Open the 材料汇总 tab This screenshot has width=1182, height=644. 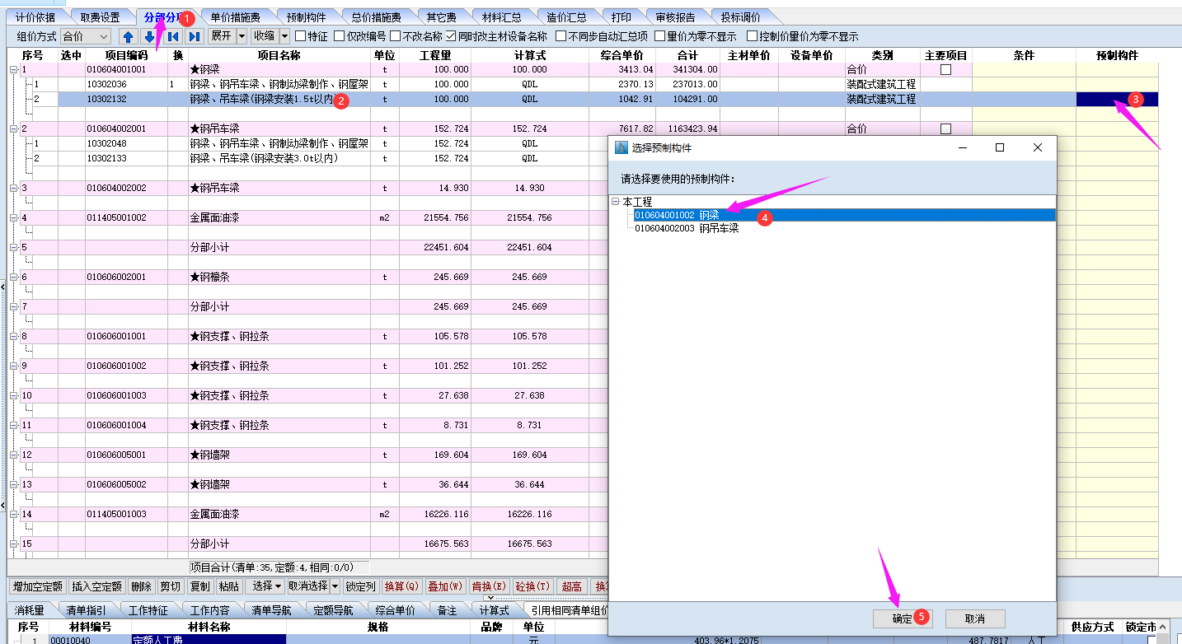pos(502,16)
